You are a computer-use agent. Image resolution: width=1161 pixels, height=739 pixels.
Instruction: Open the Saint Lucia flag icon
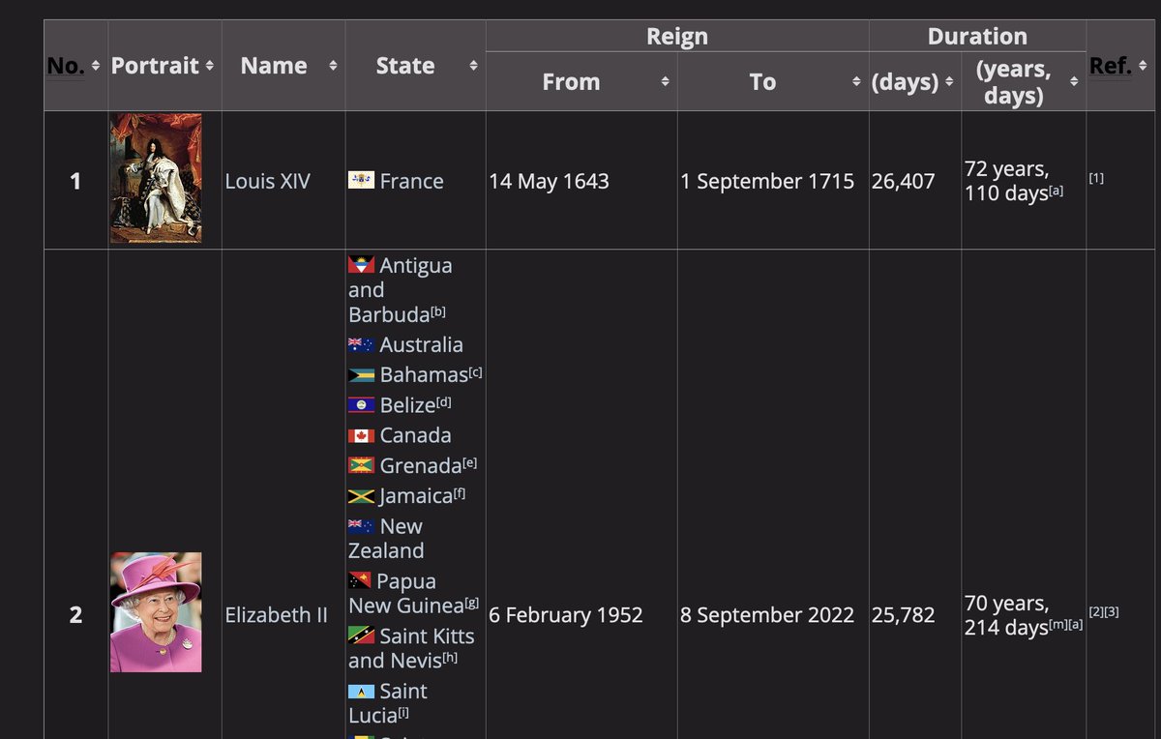tap(361, 692)
